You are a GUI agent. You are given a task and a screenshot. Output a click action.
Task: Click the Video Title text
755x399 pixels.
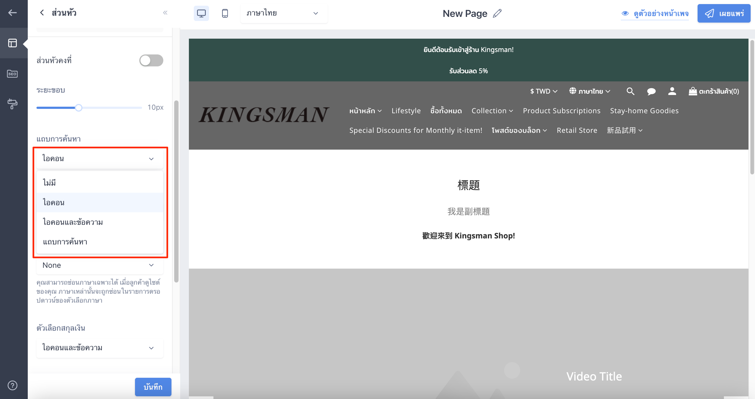tap(594, 376)
